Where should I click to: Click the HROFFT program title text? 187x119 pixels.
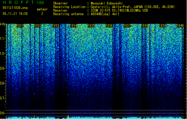tap(19, 2)
